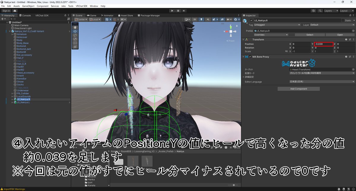Open the MA Bone Proxy preset icon
The height and width of the screenshot is (191, 356).
click(350, 57)
